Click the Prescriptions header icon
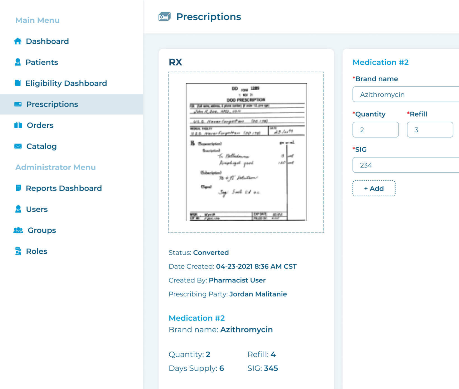 (x=164, y=17)
